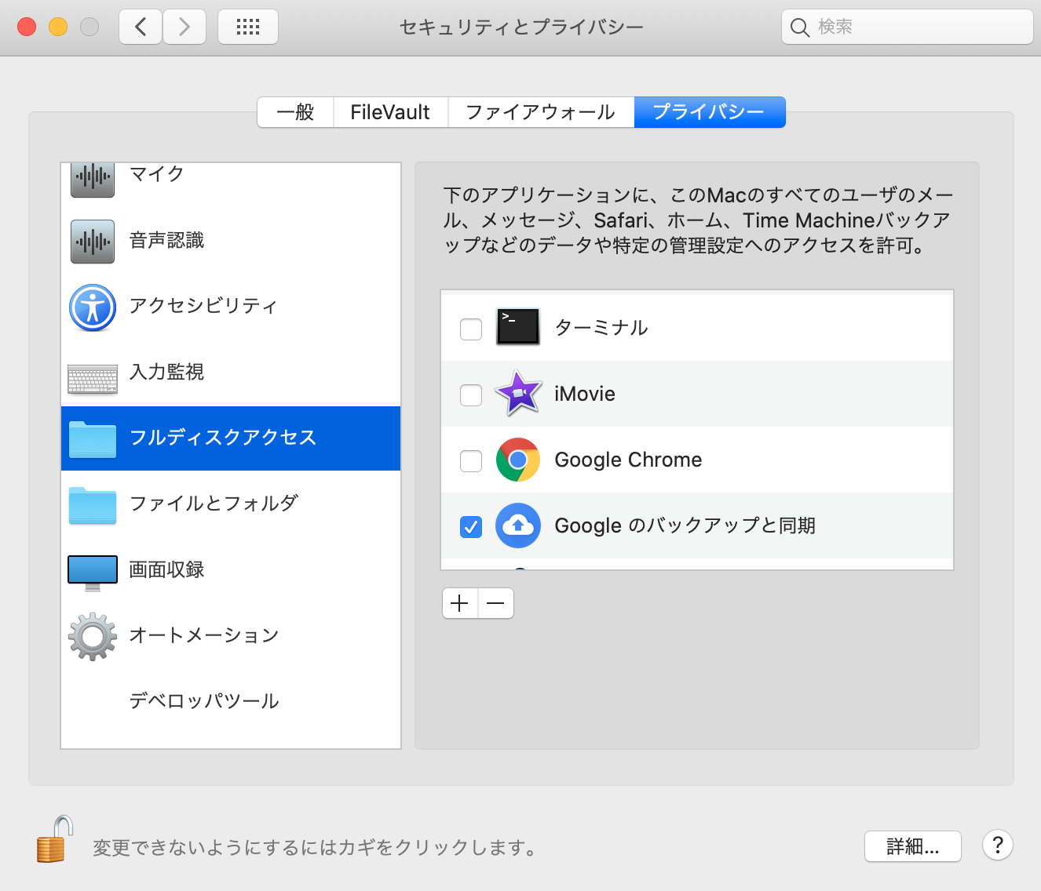Viewport: 1041px width, 891px height.
Task: Select the ターミナル row label
Action: click(x=601, y=328)
